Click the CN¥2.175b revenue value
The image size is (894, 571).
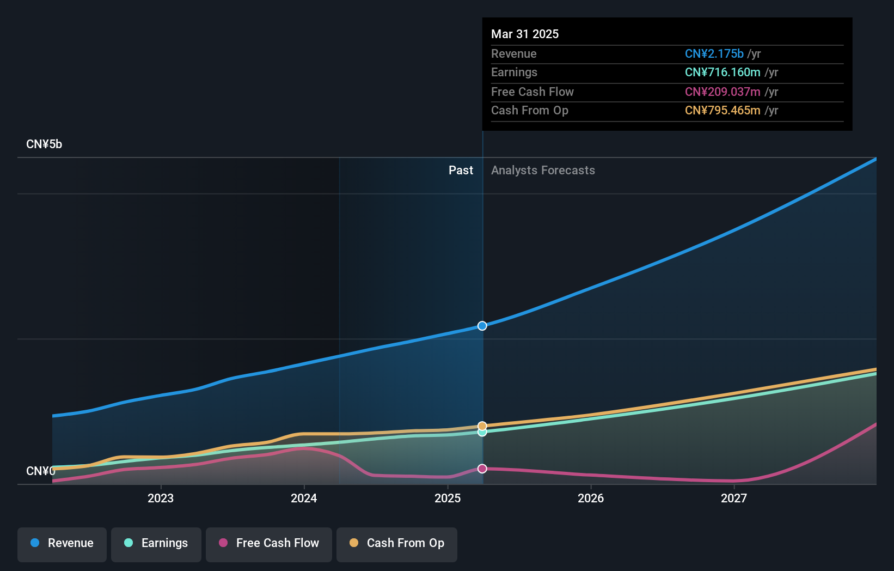714,54
